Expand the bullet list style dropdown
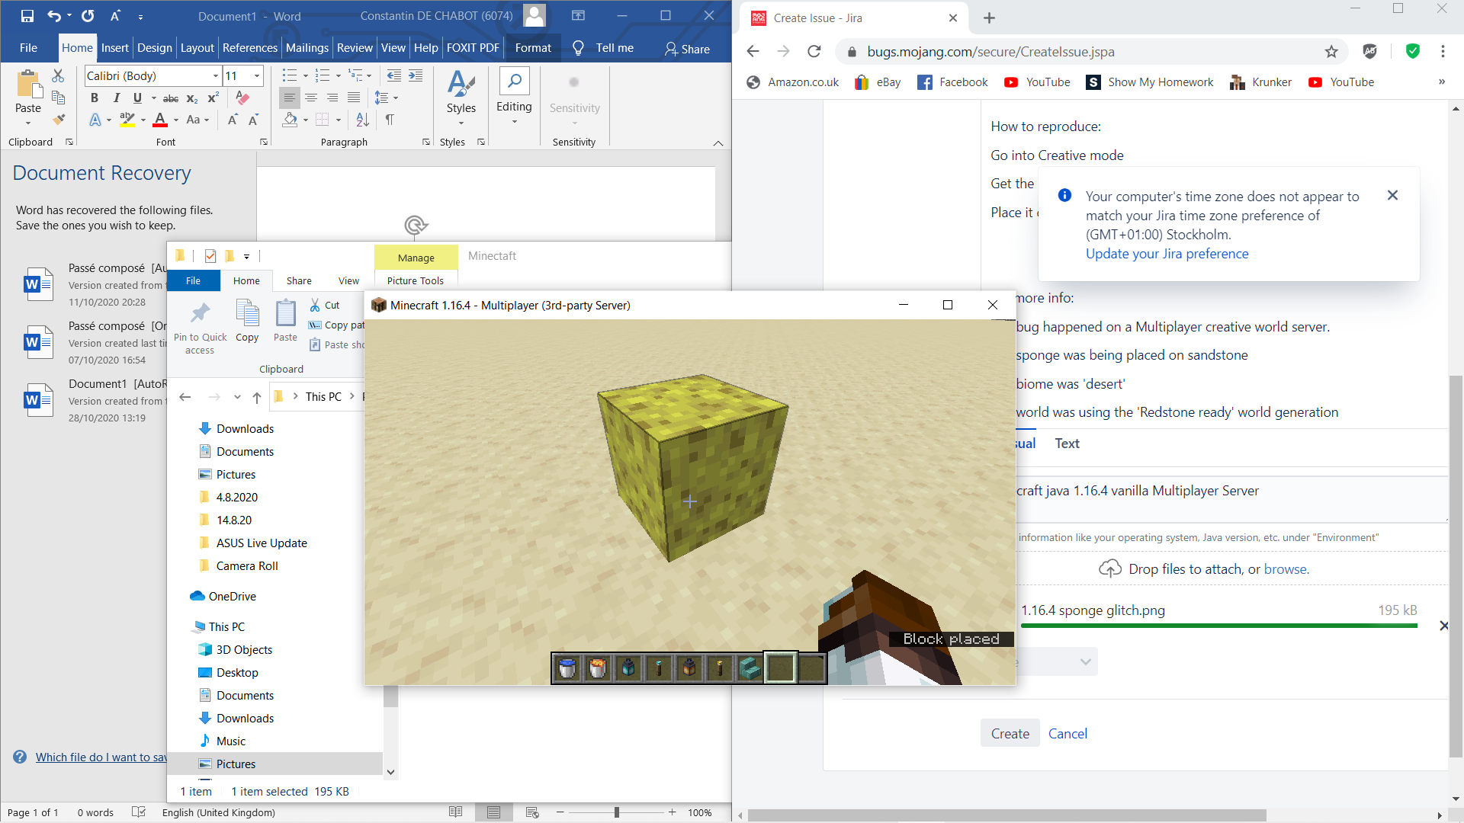This screenshot has width=1464, height=823. pyautogui.click(x=305, y=76)
